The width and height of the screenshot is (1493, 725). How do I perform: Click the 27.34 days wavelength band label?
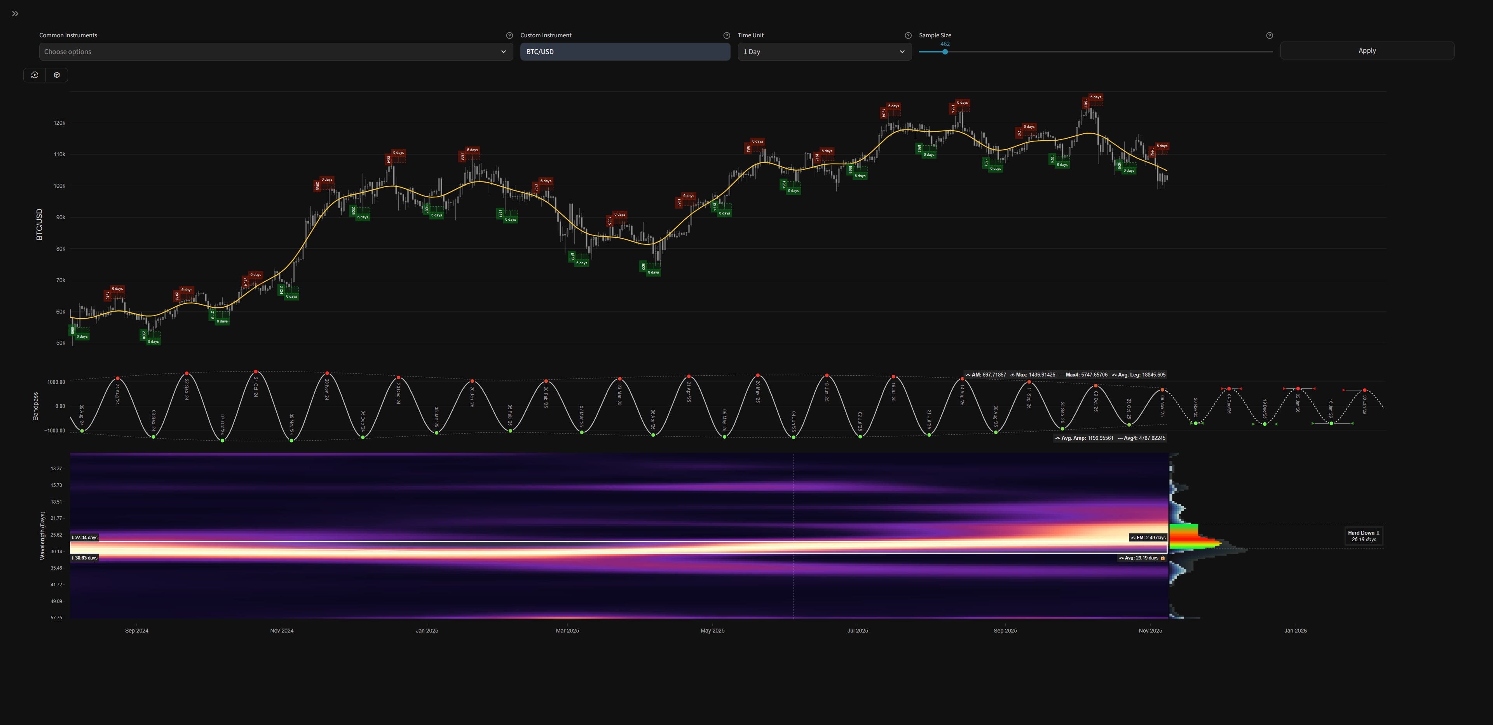click(x=85, y=538)
